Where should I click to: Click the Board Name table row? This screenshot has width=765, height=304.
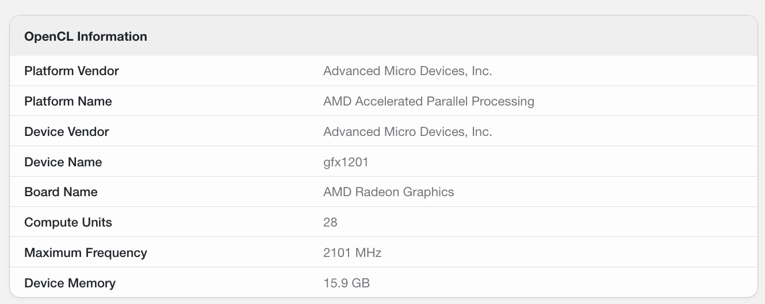(x=383, y=192)
